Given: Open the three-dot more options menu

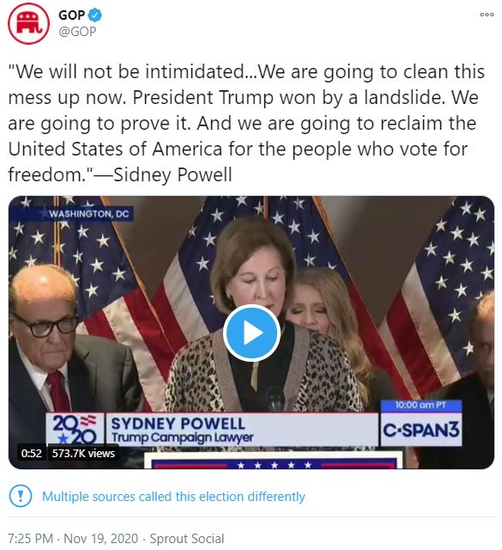Looking at the screenshot, I should 487,15.
